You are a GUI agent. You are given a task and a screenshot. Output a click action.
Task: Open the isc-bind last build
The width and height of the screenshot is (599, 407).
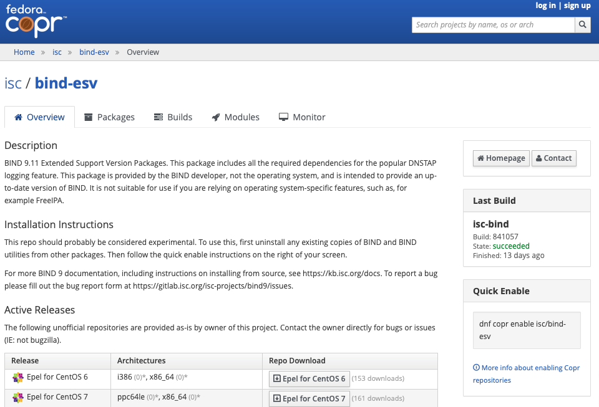[491, 224]
